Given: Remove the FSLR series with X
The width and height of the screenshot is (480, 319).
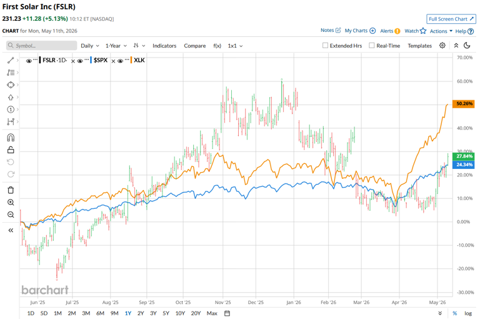Looking at the screenshot, I should (x=73, y=61).
